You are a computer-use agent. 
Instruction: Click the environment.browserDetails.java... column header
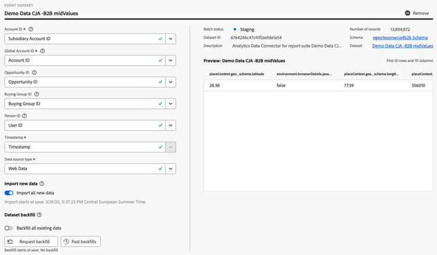click(x=304, y=74)
